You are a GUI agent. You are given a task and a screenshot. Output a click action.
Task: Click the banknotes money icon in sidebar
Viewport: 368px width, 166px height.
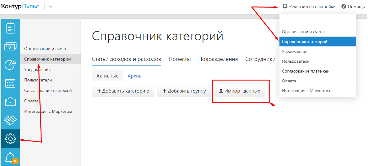click(x=10, y=46)
